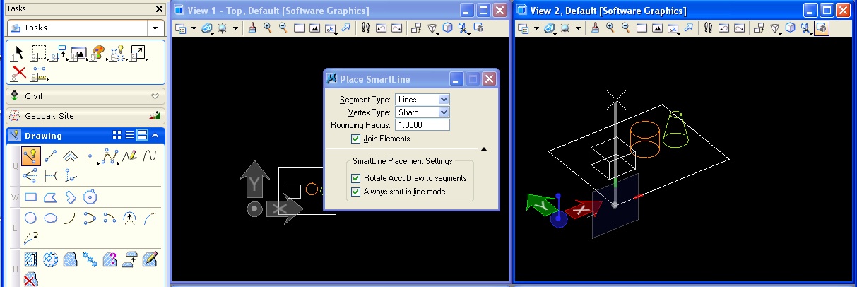Click Rotate View in View 1 toolbar

coord(330,28)
